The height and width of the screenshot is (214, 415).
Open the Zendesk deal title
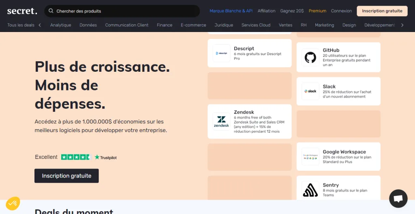tap(244, 112)
